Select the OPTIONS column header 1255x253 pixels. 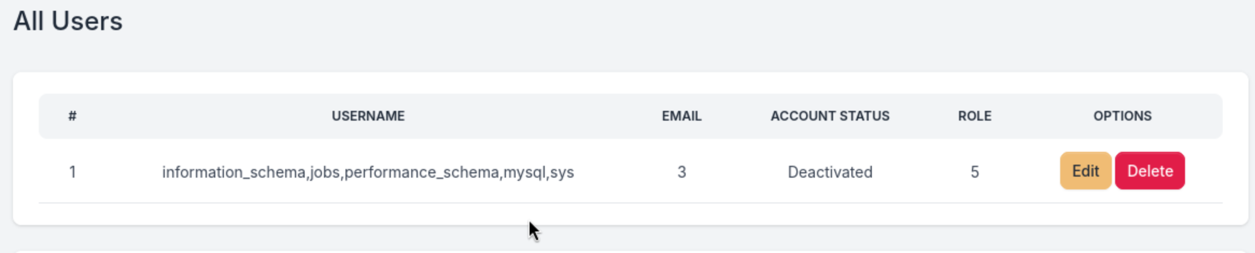(1122, 116)
